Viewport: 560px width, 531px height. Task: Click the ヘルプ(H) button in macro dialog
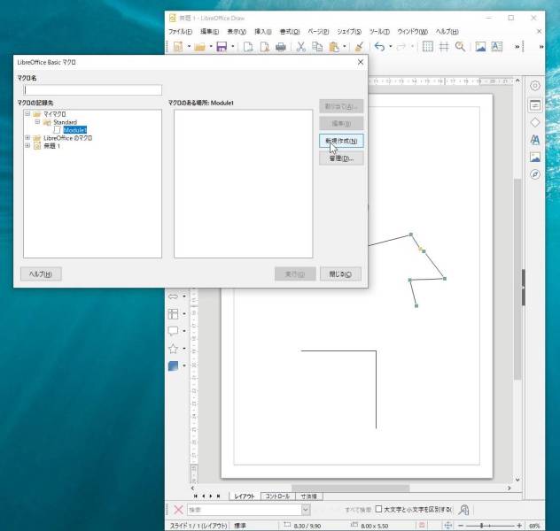[41, 273]
